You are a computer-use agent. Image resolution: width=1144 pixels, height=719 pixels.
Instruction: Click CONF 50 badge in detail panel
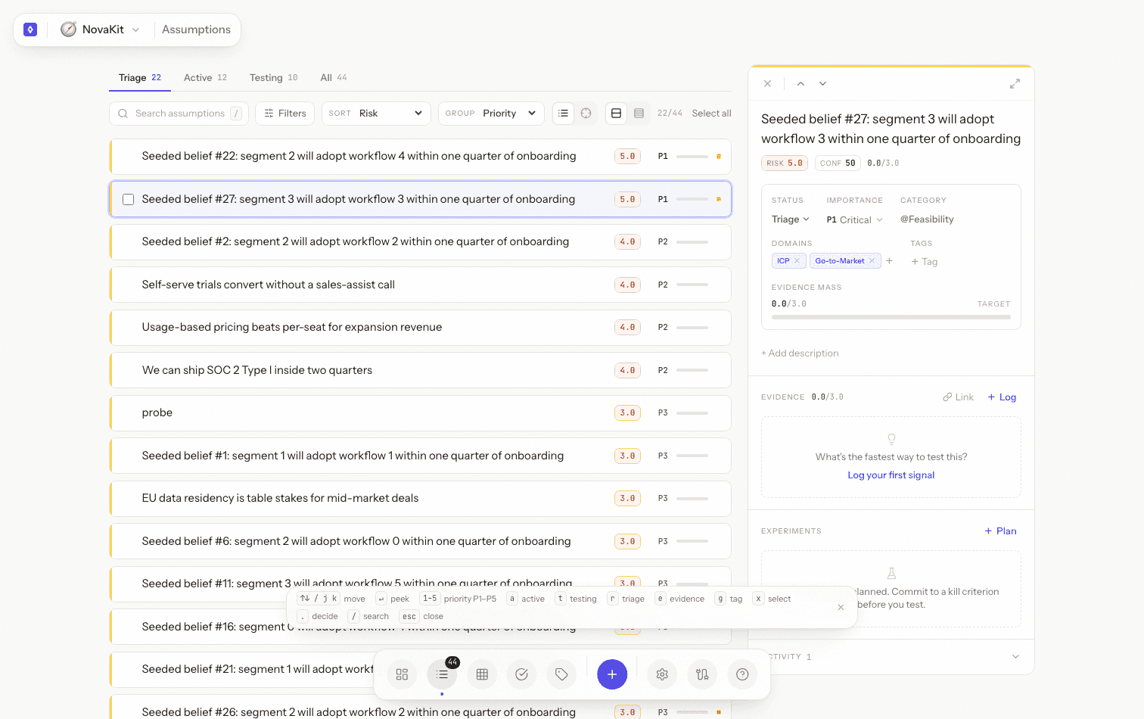pos(838,163)
